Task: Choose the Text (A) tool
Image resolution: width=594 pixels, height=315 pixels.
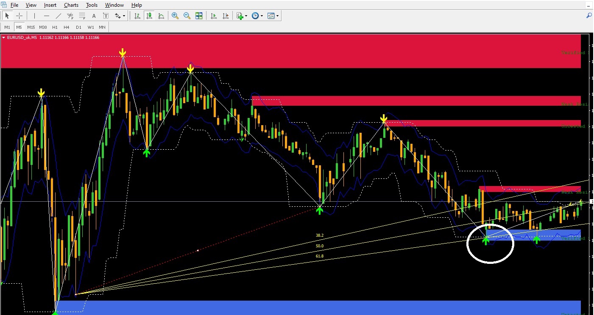Action: (x=94, y=16)
